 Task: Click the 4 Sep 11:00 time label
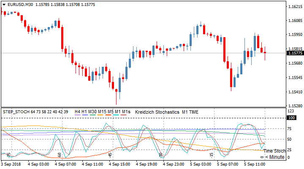(x=92, y=164)
